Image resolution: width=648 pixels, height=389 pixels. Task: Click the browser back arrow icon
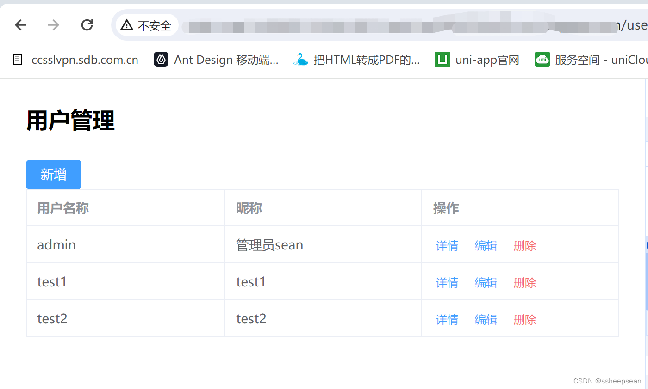coord(20,25)
